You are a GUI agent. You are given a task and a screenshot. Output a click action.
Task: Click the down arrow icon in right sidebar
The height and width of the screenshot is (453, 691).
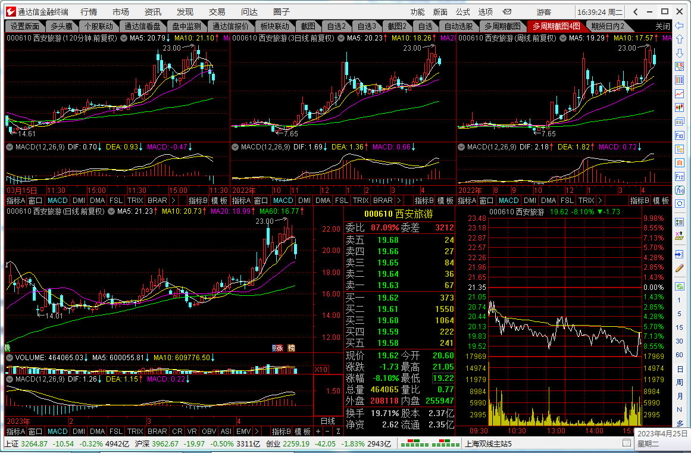tap(680, 53)
